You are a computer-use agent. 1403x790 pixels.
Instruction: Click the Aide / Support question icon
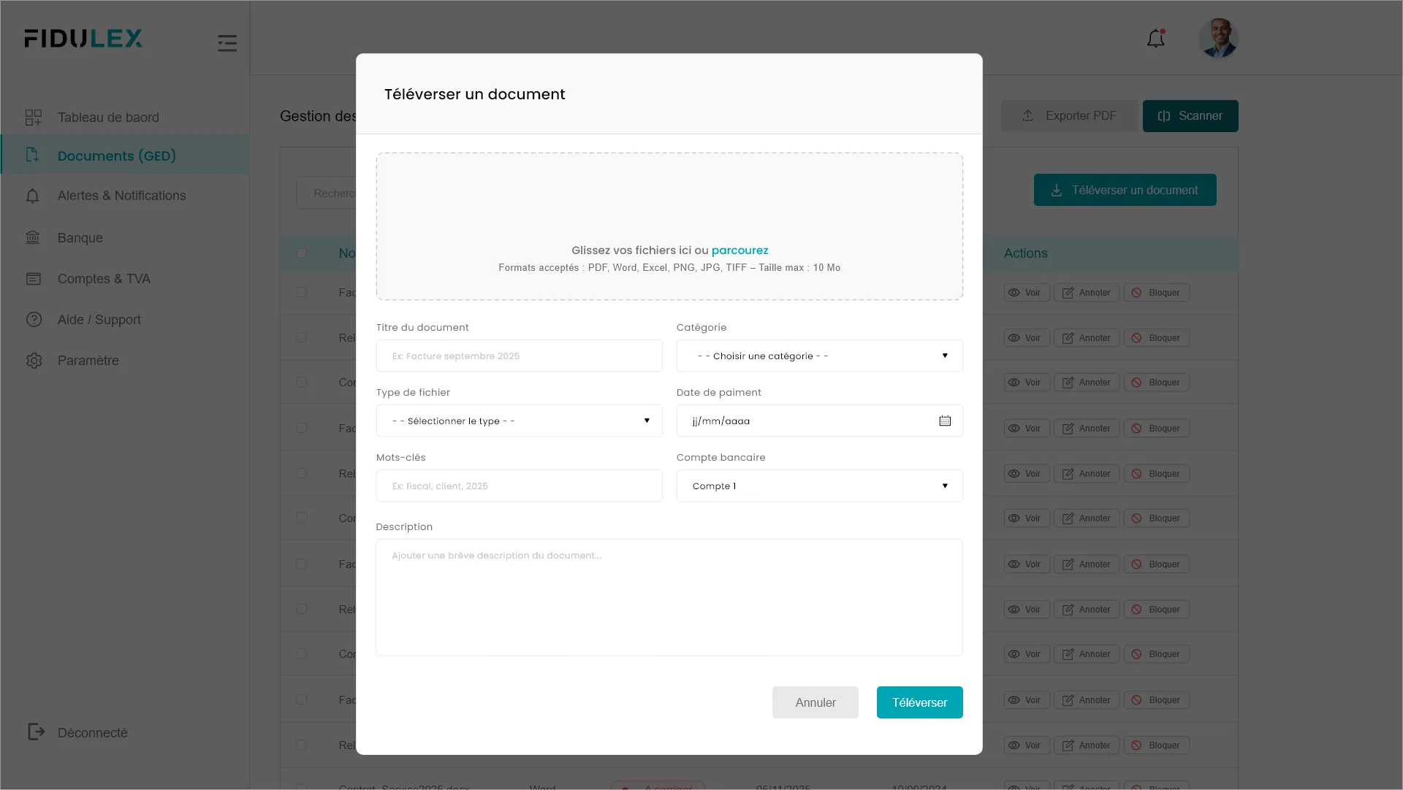coord(34,320)
